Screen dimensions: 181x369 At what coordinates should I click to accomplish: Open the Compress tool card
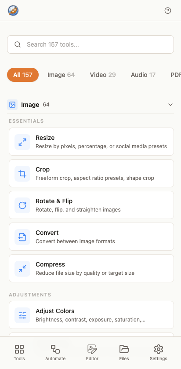click(x=91, y=268)
